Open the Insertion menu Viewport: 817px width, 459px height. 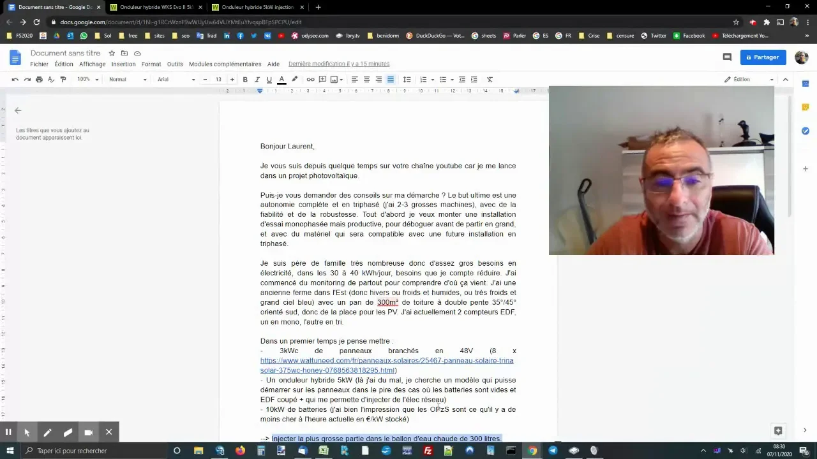(123, 64)
